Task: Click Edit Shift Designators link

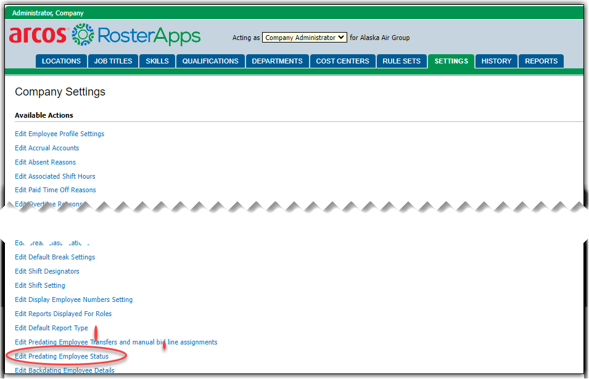Action: (47, 271)
